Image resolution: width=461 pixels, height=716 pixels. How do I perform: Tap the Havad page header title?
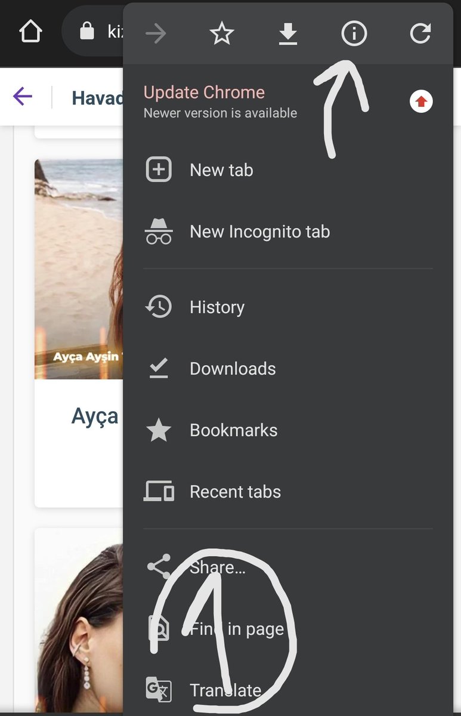(x=98, y=98)
